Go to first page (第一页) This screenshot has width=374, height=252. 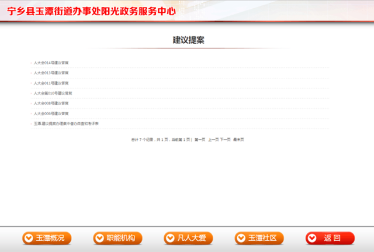tap(200, 140)
